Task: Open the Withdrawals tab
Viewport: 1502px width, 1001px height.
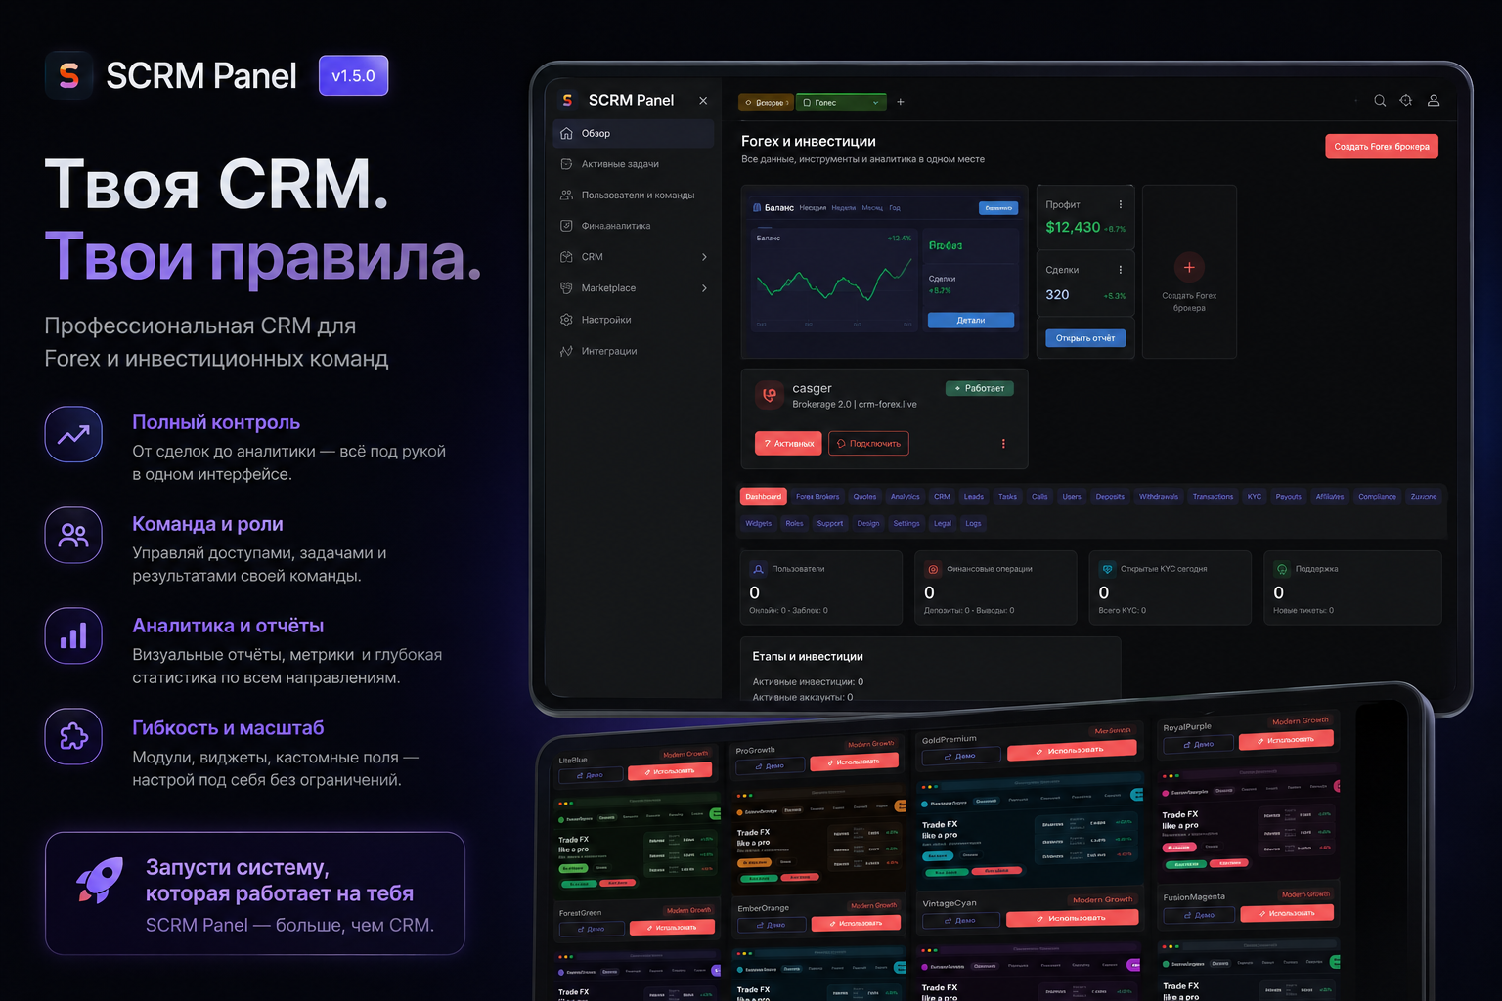Action: coord(1159,497)
